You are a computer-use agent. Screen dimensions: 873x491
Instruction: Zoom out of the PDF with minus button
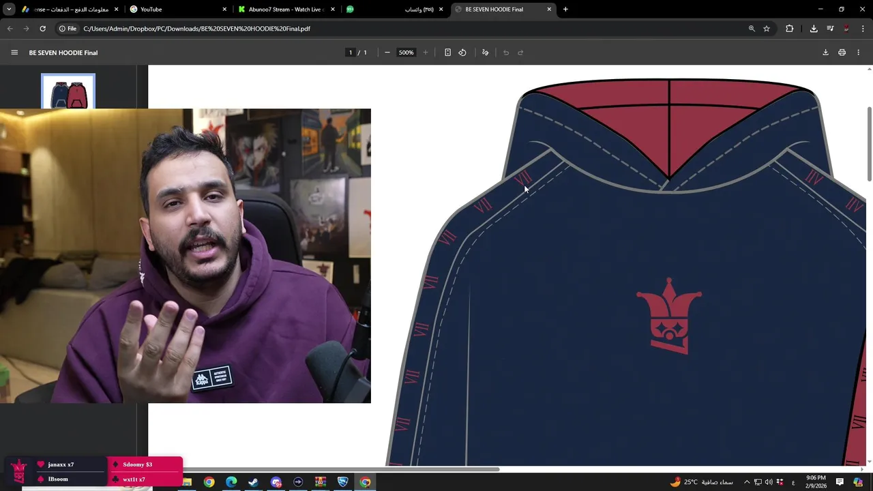click(x=387, y=53)
